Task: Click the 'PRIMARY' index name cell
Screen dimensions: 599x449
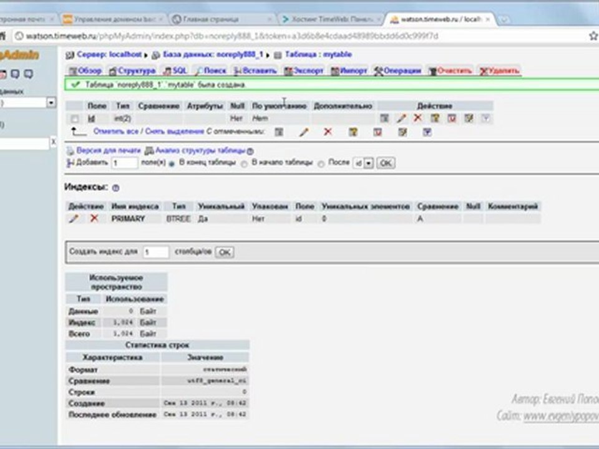Action: [135, 219]
